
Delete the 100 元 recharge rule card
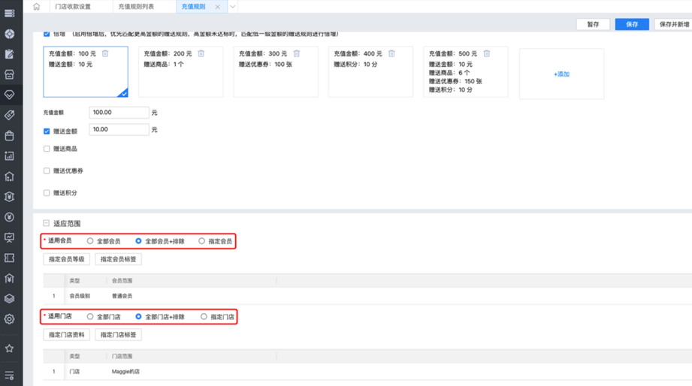[x=105, y=54]
